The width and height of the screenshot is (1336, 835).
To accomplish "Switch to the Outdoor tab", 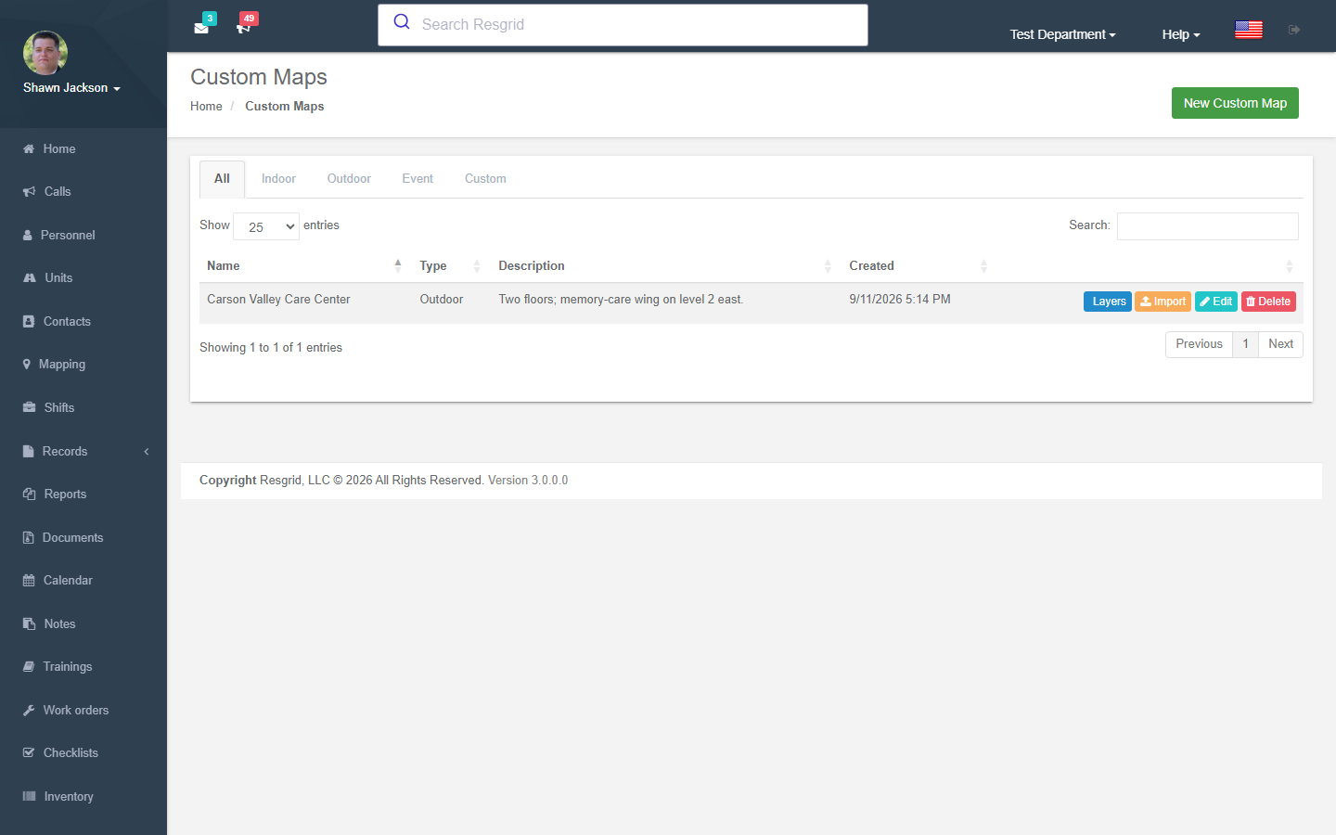I will pyautogui.click(x=349, y=179).
